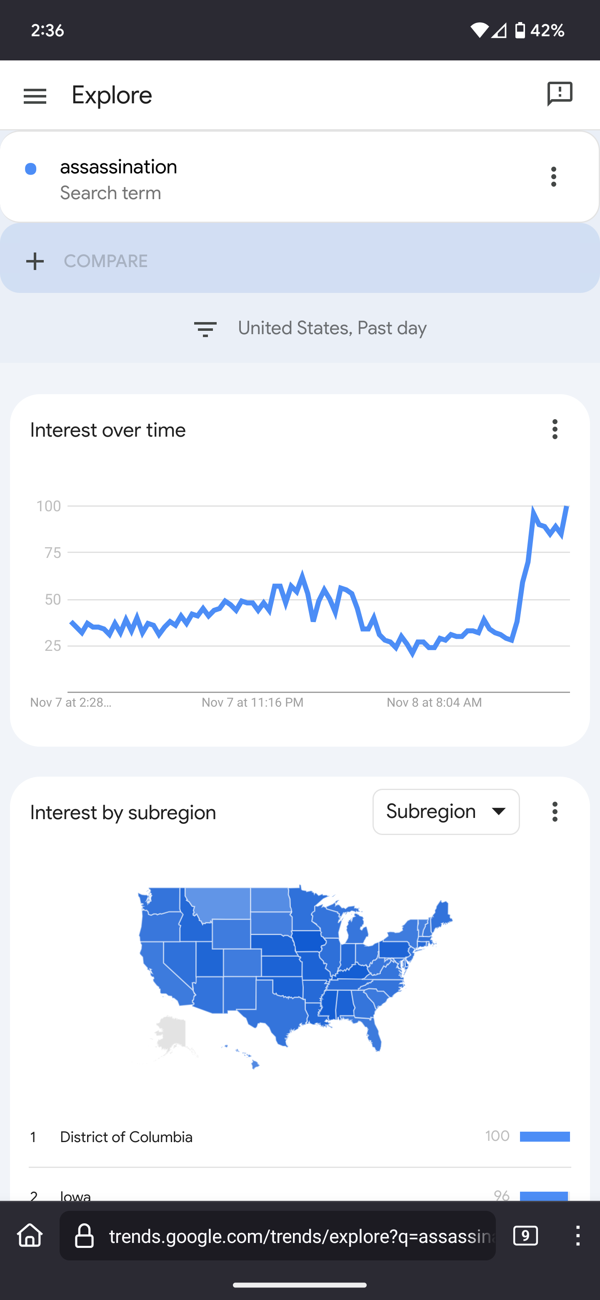Expand the Subregion dropdown
The image size is (600, 1300).
[446, 812]
